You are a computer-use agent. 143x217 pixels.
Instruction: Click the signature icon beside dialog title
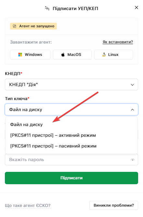pyautogui.click(x=47, y=8)
